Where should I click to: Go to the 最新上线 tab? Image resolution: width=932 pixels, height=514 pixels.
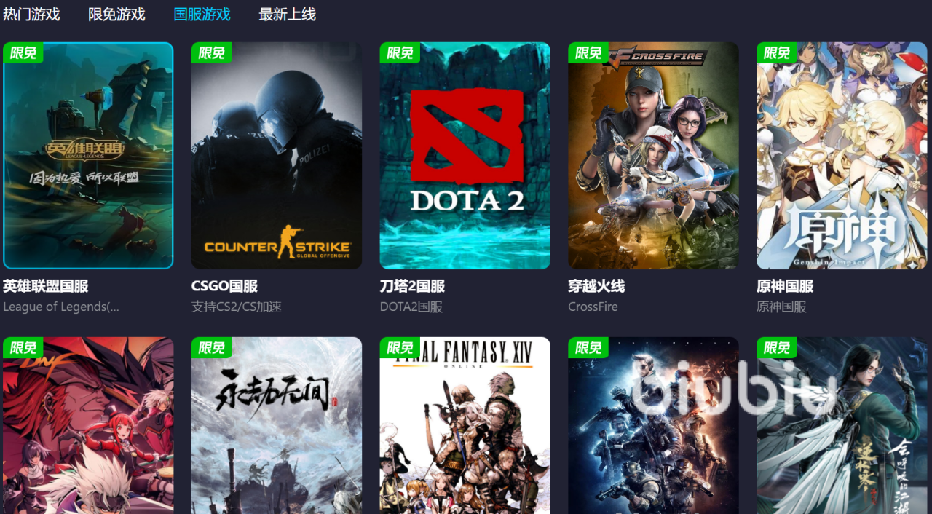287,14
